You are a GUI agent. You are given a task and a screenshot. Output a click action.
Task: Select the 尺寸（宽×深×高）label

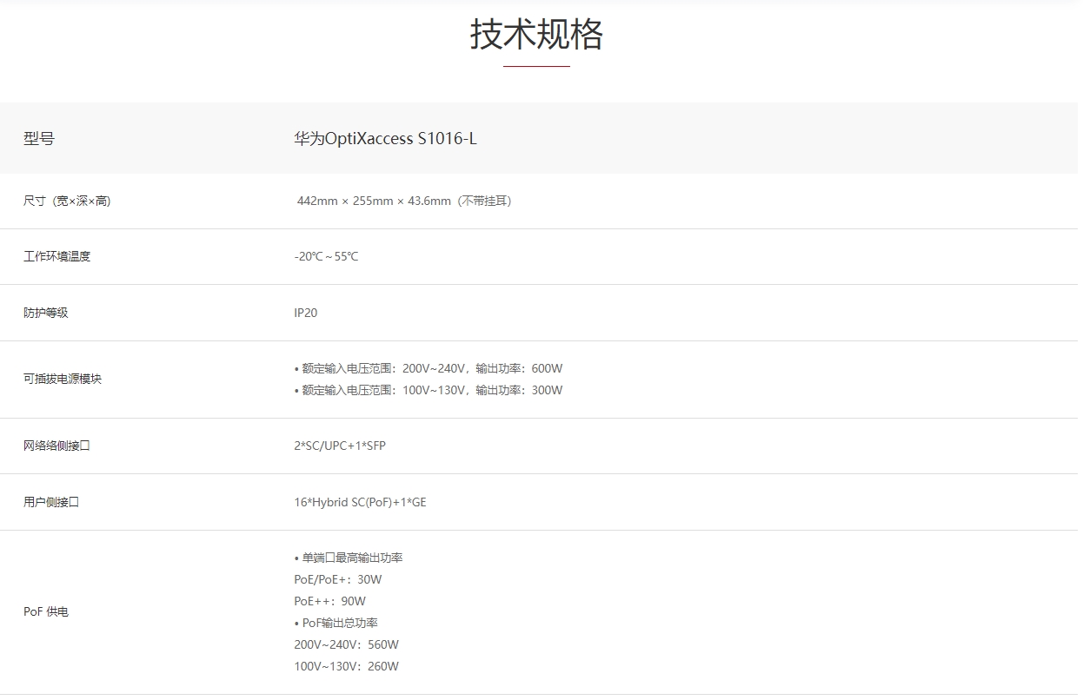coord(67,201)
